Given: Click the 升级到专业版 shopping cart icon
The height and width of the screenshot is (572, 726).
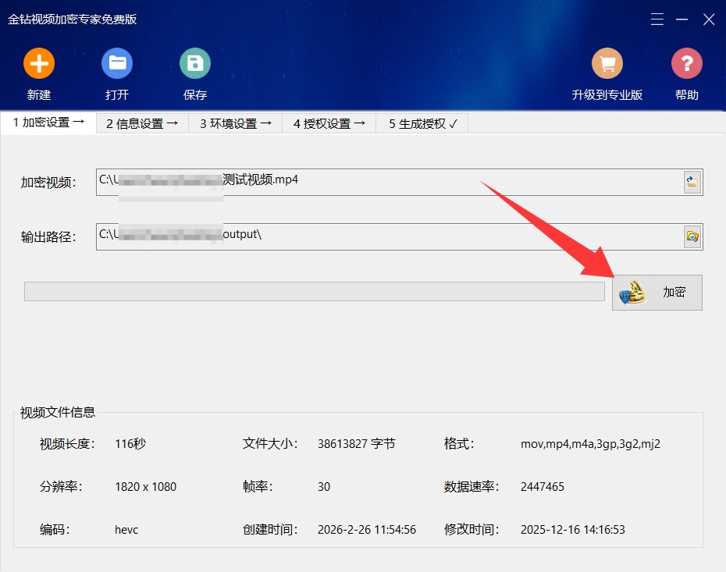Looking at the screenshot, I should (x=607, y=63).
